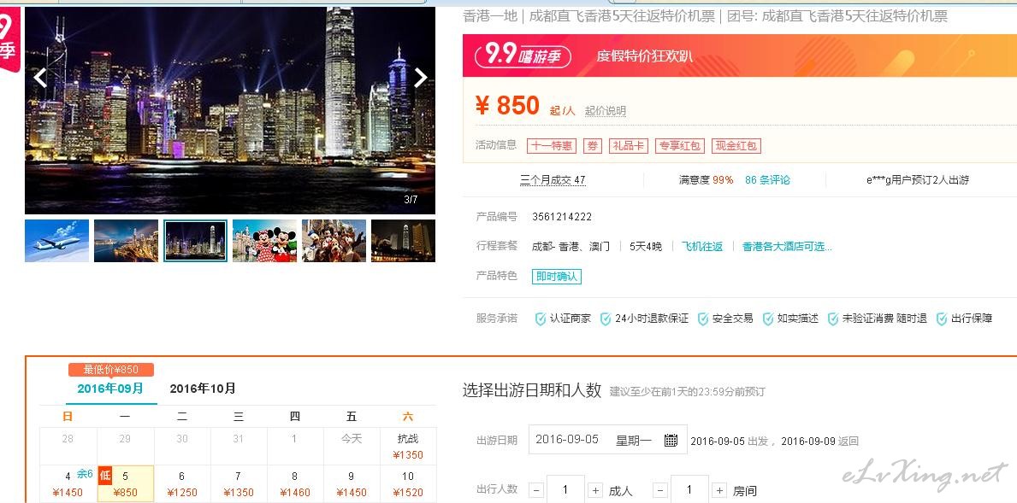
Task: Click the 现金红包 promotion tag
Action: [736, 146]
